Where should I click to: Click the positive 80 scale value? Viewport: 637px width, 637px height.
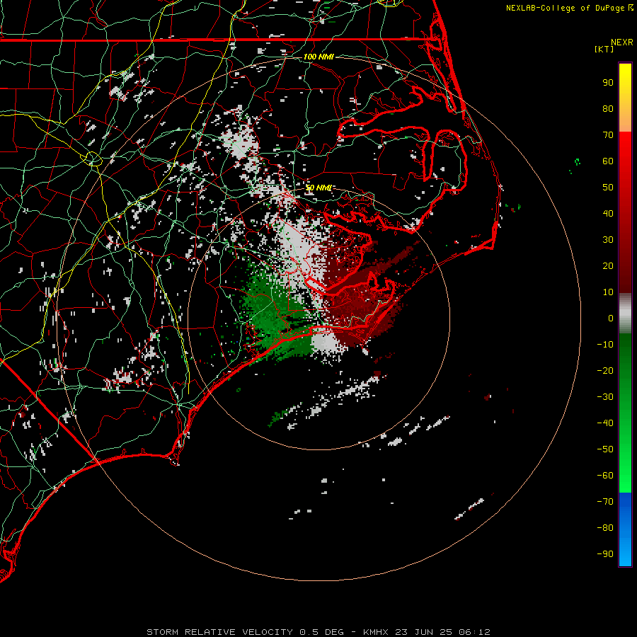tap(608, 109)
